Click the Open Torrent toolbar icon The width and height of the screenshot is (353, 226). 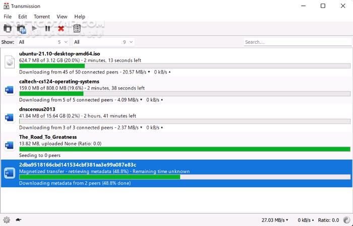8,29
